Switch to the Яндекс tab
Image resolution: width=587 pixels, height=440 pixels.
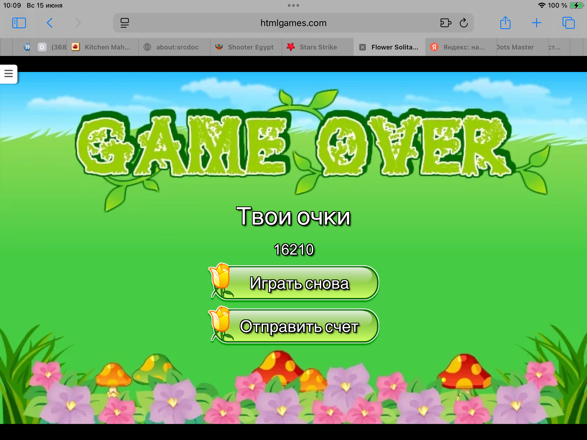point(461,47)
